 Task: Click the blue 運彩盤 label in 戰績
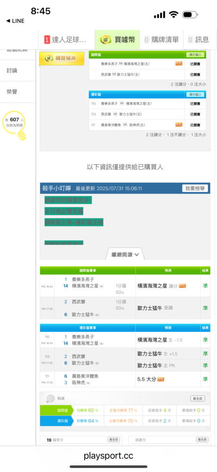57,421
